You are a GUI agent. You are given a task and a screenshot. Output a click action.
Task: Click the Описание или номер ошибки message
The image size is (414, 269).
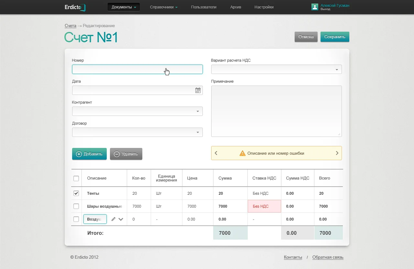(x=276, y=153)
